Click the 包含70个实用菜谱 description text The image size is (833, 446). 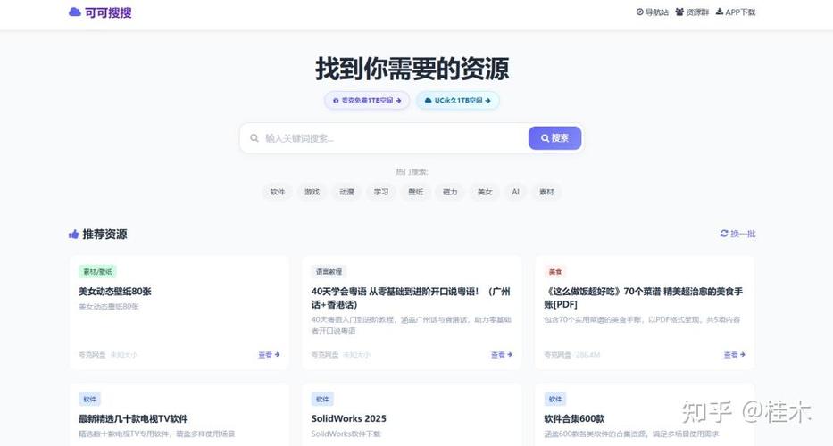(642, 319)
